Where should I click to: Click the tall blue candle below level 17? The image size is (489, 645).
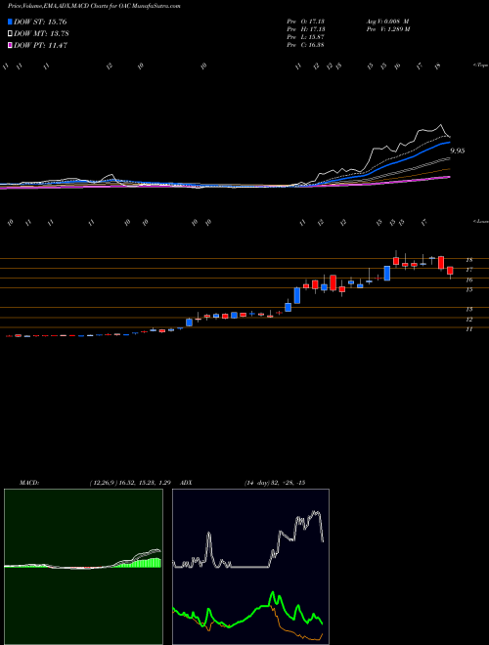point(387,273)
